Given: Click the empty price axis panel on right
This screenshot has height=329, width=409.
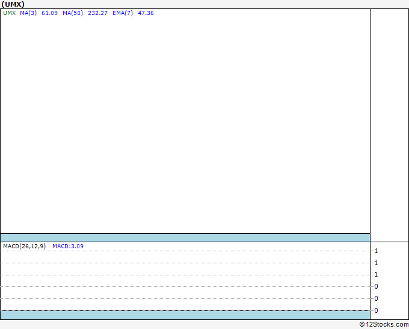Looking at the screenshot, I should [x=389, y=125].
